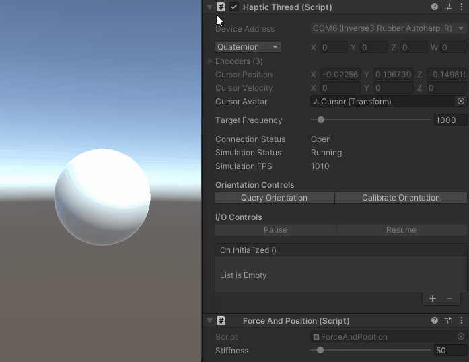Adjust the Stiffness slider handle
Screen dimensions: 469x362
tap(320, 350)
